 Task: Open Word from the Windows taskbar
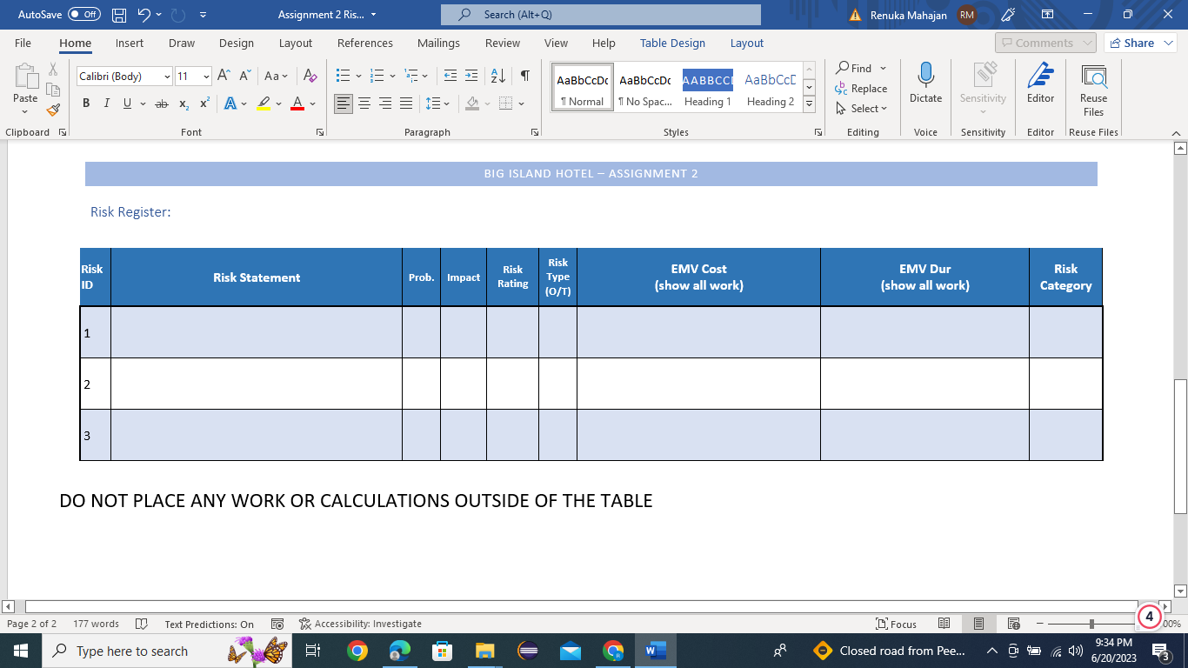point(655,650)
